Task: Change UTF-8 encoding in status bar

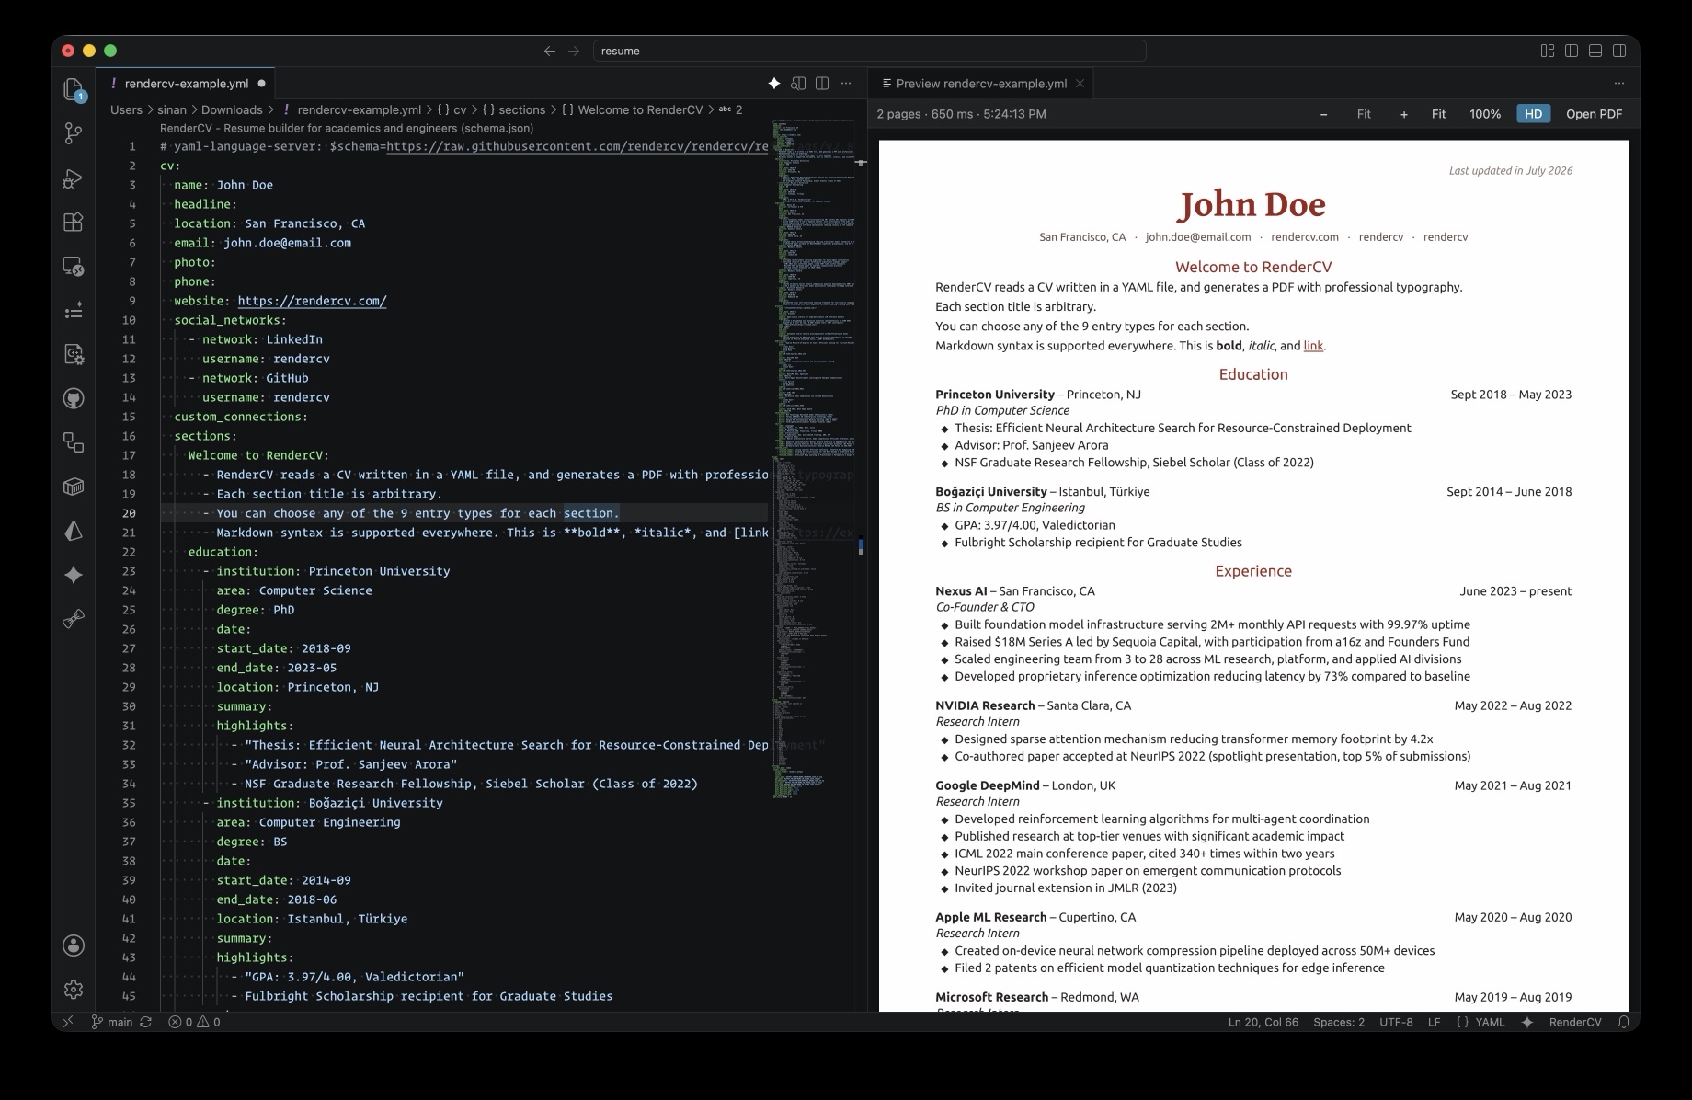Action: [1396, 1022]
